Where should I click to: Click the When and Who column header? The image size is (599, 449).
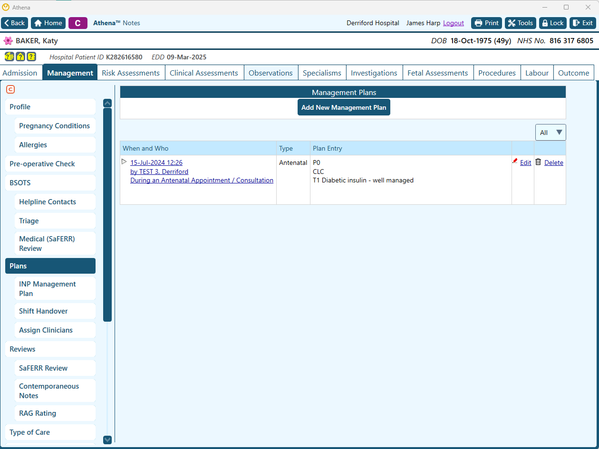(x=198, y=148)
